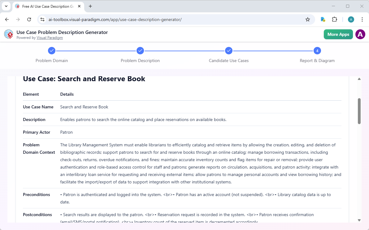Reload the page with the refresh icon
Viewport: 369px width, 230px height.
29,19
